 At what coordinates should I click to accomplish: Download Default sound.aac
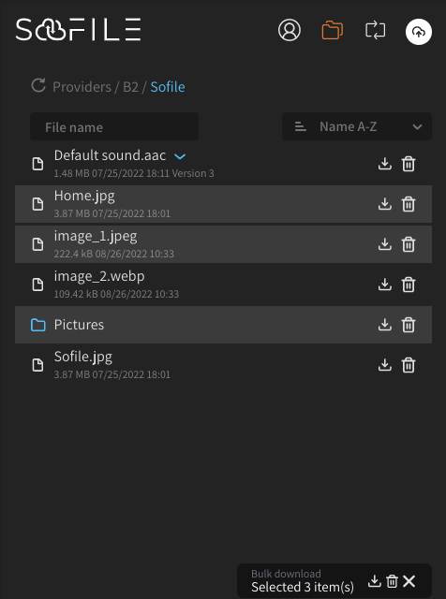[x=384, y=164]
